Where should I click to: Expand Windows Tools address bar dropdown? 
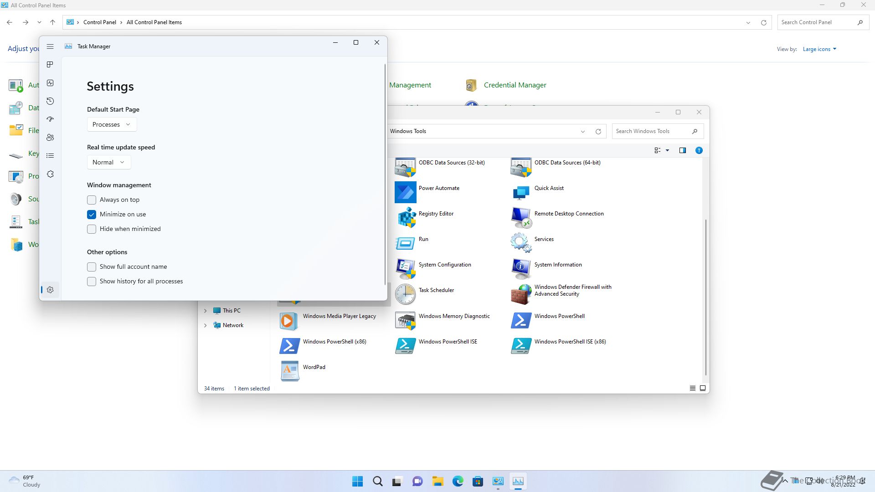582,131
